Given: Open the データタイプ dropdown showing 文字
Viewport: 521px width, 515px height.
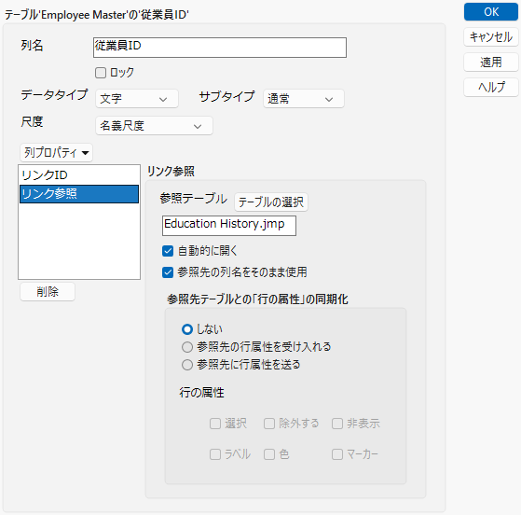Looking at the screenshot, I should [x=137, y=99].
